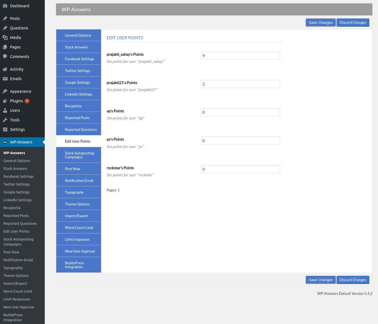Screen dimensions: 378x324
Task: Open the General Options blue tab
Action: [x=79, y=35]
